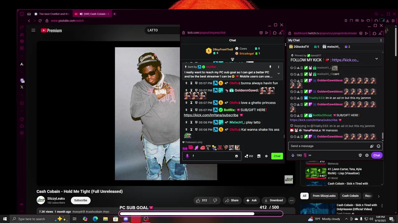Select the Cash Cobain filter chip
The height and width of the screenshot is (223, 398).
pos(350,196)
